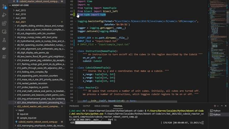The height and width of the screenshot is (129, 229).
Task: Collapse the input subfolder
Action: 16,110
